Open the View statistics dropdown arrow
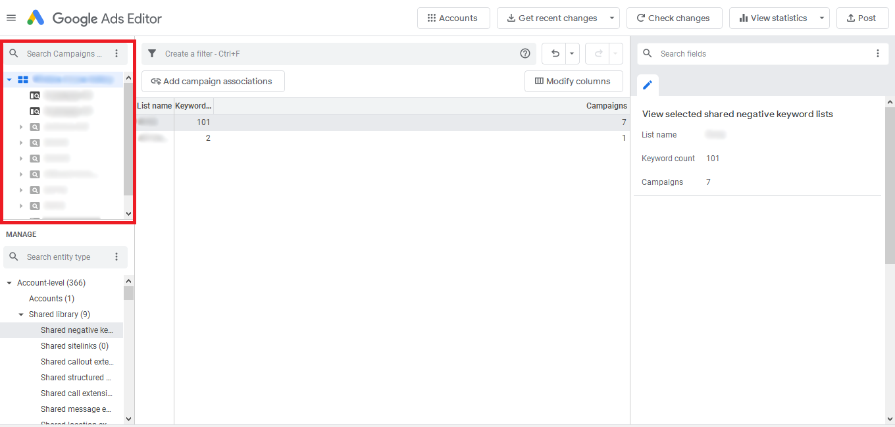This screenshot has width=895, height=427. (x=822, y=18)
